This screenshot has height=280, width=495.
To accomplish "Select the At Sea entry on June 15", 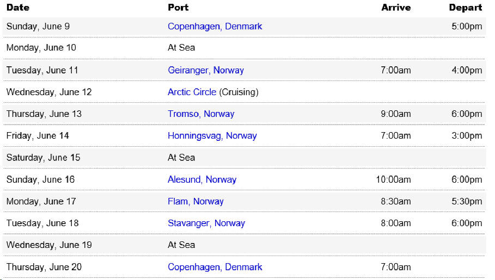I will point(181,158).
